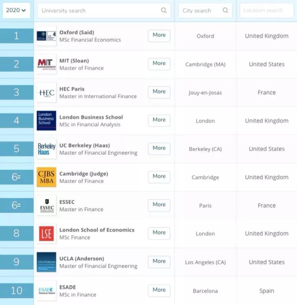Click the ESADE logo

coord(46,291)
